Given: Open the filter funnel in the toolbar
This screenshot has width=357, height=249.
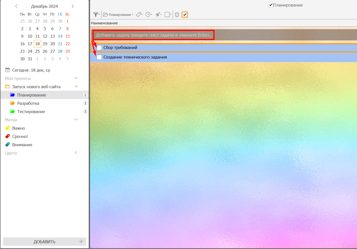Looking at the screenshot, I should pos(96,15).
